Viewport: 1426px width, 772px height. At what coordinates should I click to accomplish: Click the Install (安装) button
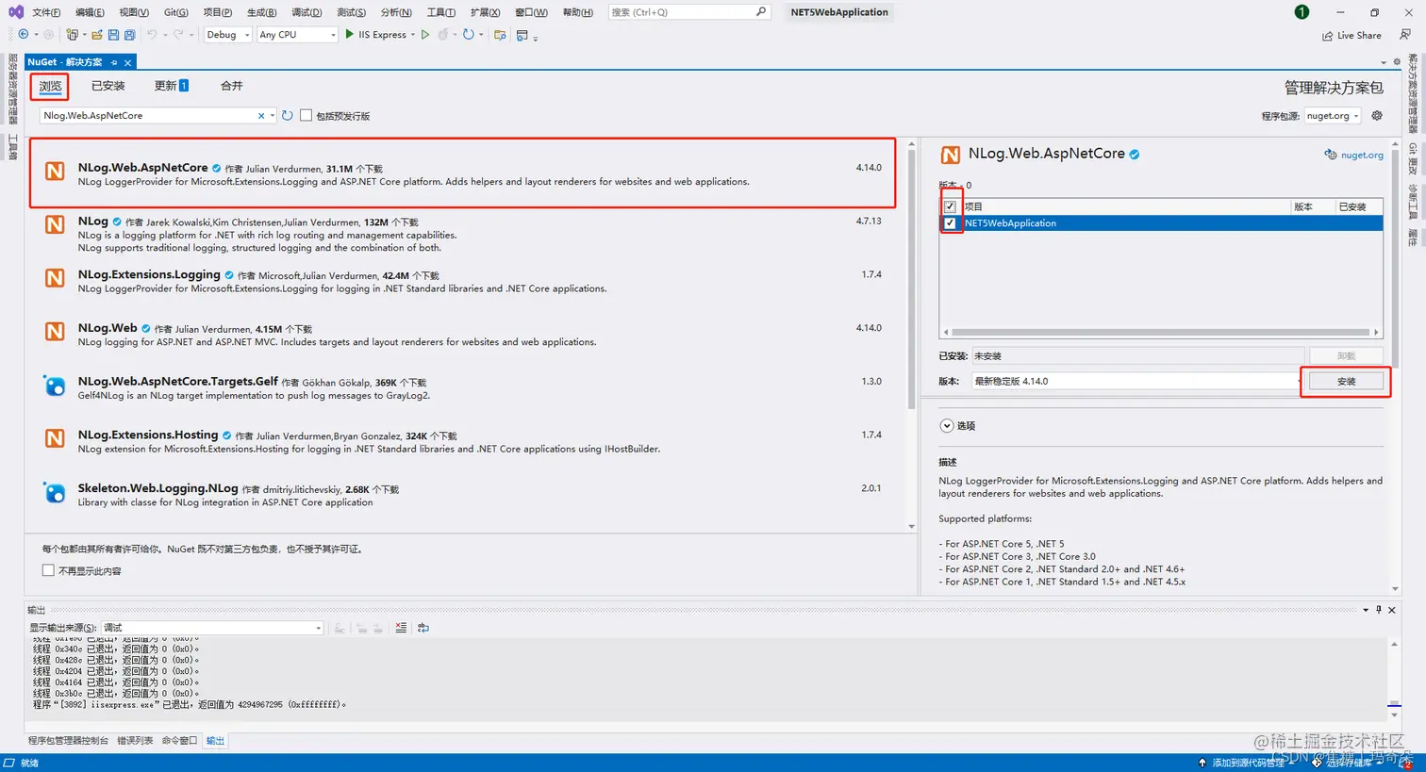[1346, 381]
